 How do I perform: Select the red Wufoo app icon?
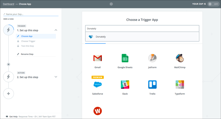pyautogui.click(x=98, y=111)
